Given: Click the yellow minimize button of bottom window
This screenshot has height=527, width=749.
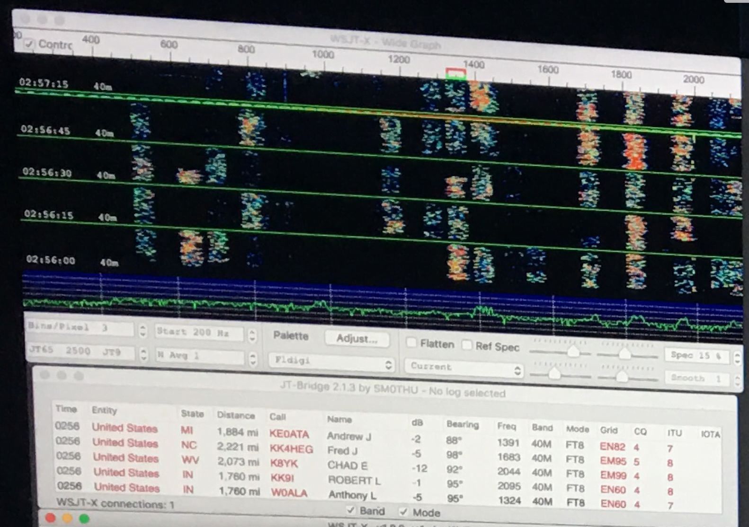Looking at the screenshot, I should [67, 519].
